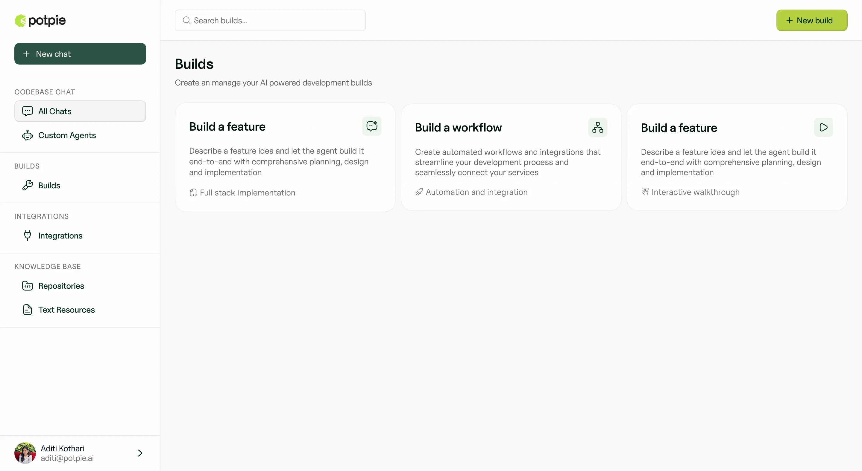Click the robot icon beside Custom Agents

click(x=28, y=135)
